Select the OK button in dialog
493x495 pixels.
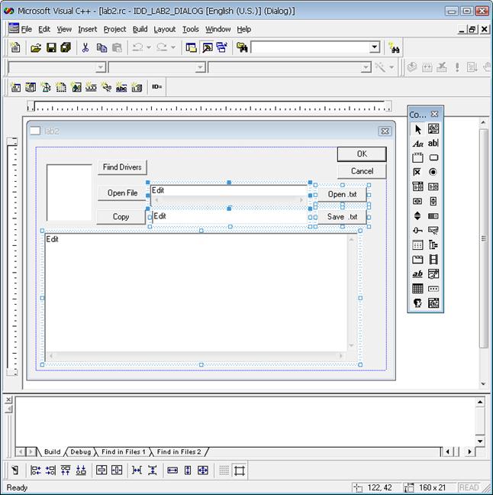pyautogui.click(x=362, y=154)
